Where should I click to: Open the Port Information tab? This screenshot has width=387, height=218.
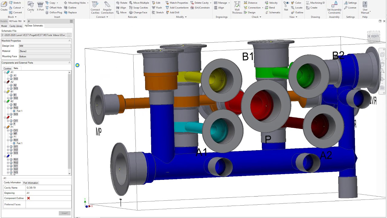[x=31, y=183]
